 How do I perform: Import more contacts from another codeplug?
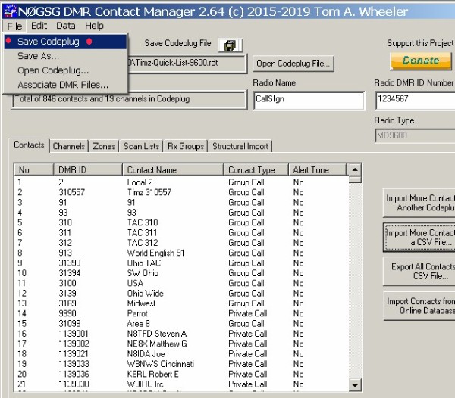419,203
